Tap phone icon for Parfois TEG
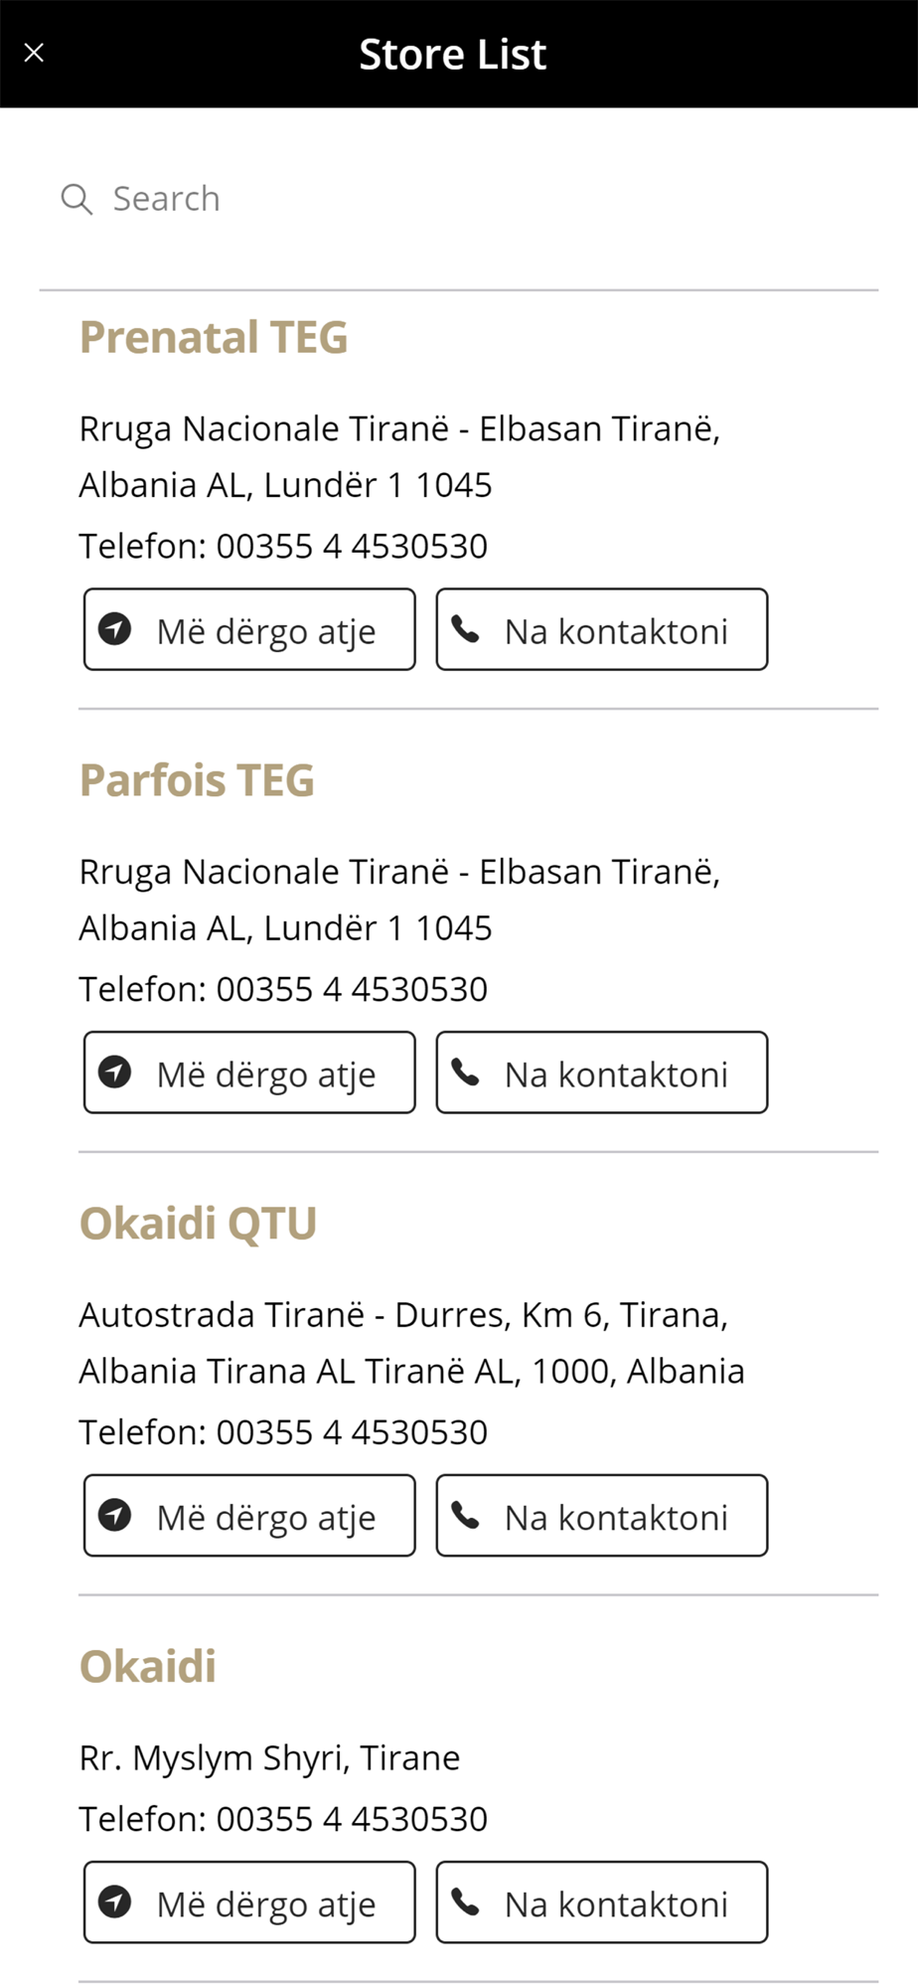918x1988 pixels. pos(466,1072)
